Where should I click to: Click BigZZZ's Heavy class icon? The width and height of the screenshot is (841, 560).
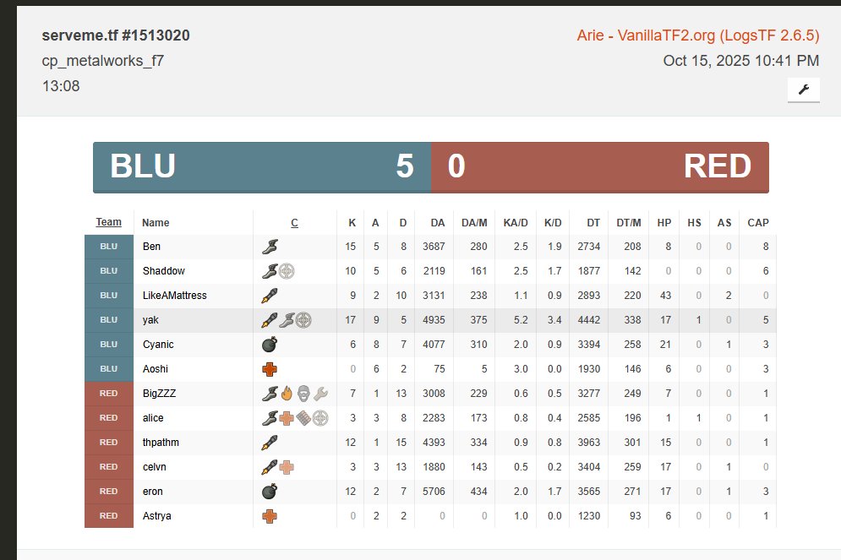[303, 394]
